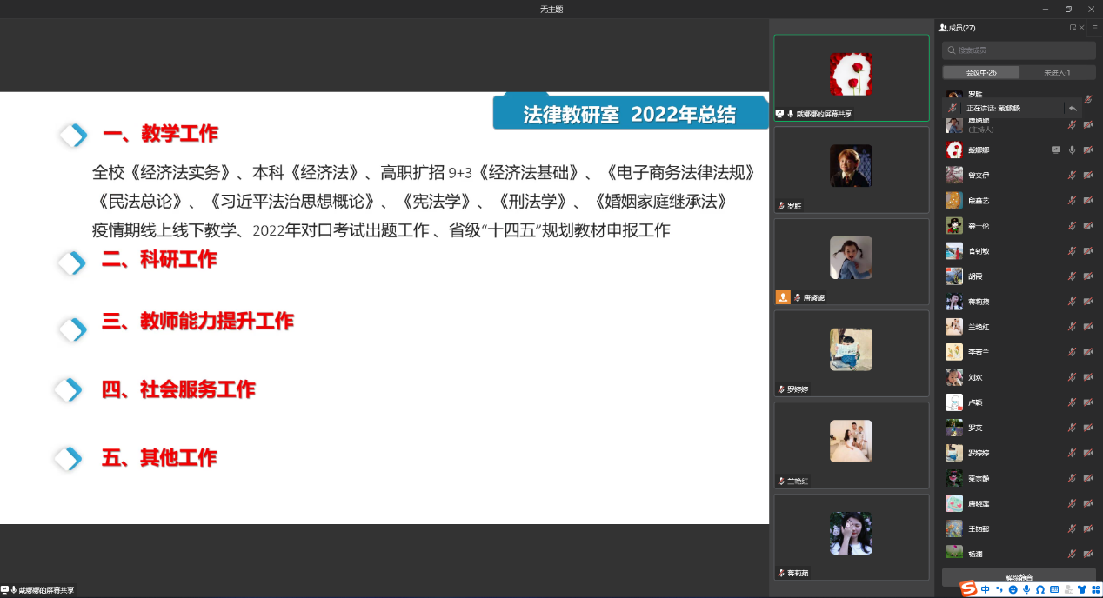Pop out the members panel
1103x598 pixels.
[1073, 28]
